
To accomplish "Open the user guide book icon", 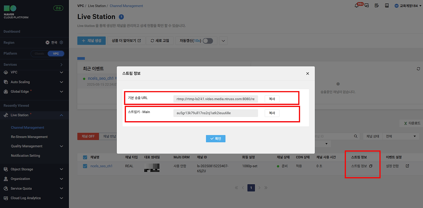I will pyautogui.click(x=387, y=6).
